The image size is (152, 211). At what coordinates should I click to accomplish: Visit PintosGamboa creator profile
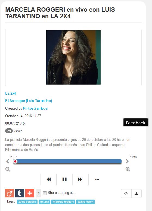(x=35, y=108)
